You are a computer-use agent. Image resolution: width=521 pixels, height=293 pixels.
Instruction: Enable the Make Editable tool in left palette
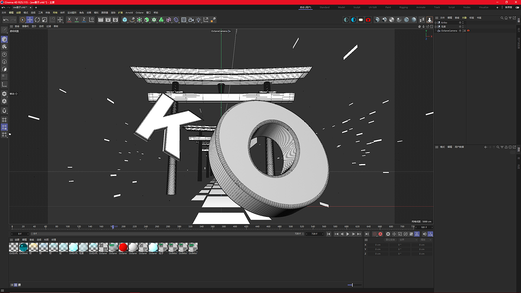4,30
